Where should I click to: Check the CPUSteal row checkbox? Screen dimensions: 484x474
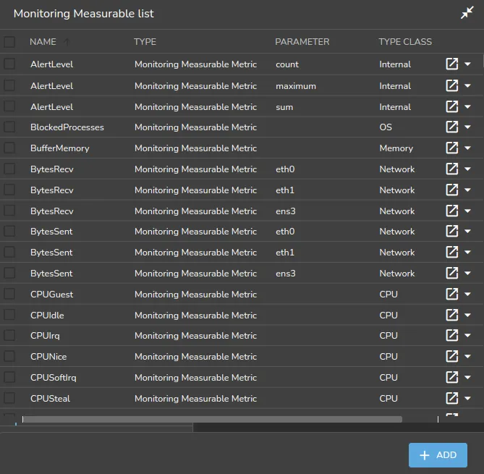click(9, 398)
